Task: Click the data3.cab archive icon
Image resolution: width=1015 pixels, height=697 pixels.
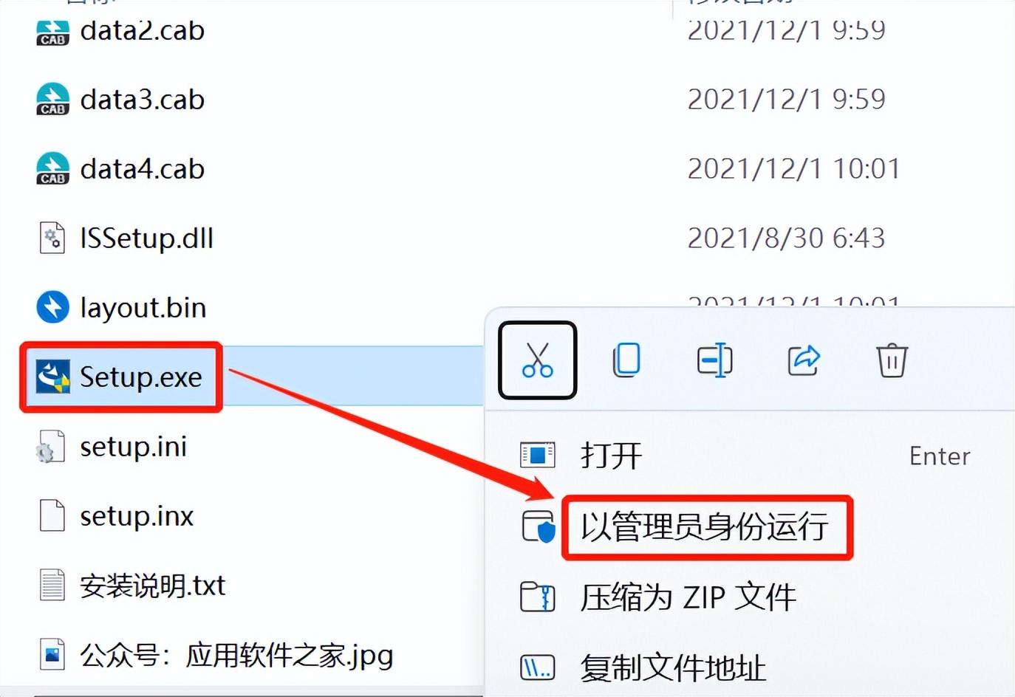Action: tap(52, 99)
